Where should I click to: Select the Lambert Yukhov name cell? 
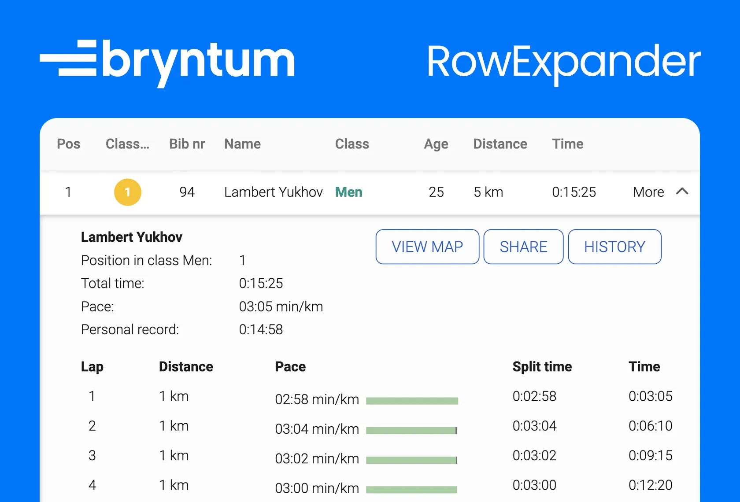point(273,192)
